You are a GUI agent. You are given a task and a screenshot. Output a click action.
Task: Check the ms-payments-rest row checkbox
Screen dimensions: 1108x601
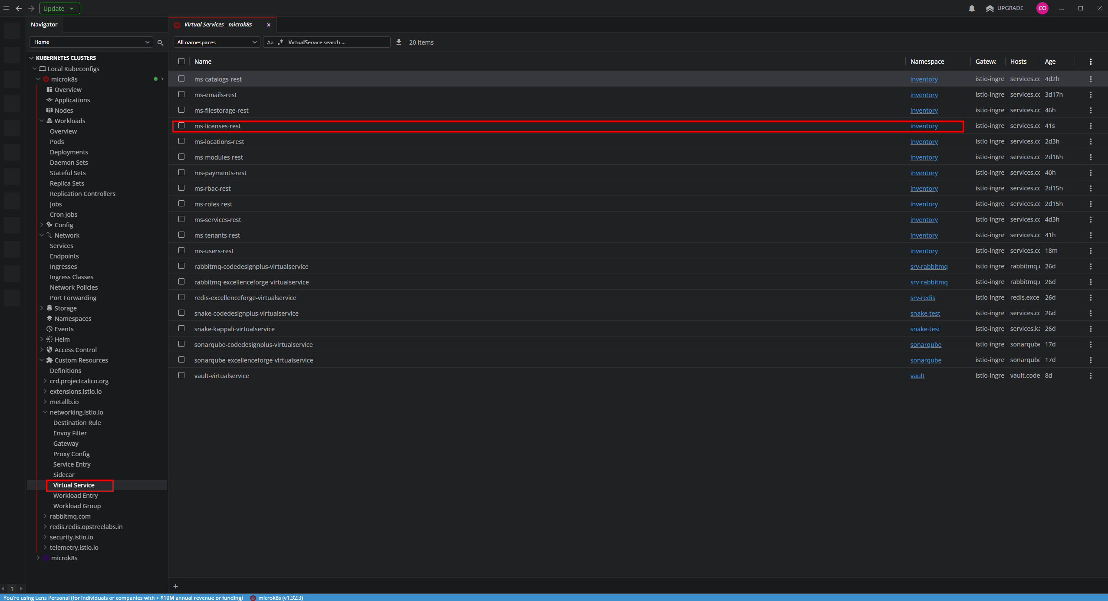(x=181, y=172)
